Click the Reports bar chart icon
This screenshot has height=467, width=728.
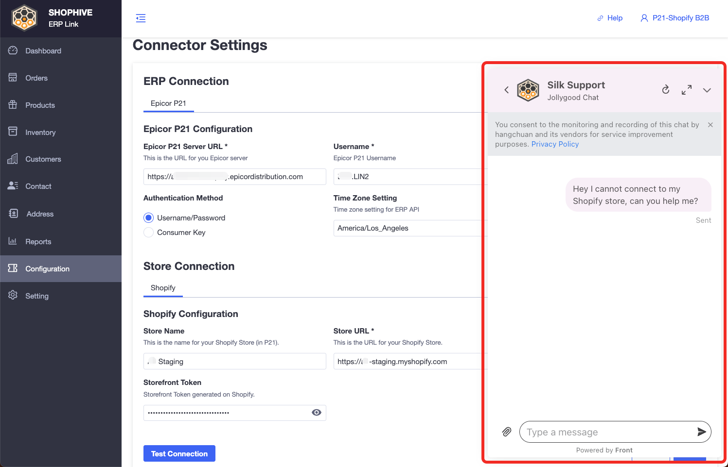(13, 241)
